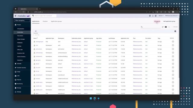Open actions menu for the frontend deployment row
The height and width of the screenshot is (108, 193).
(x=173, y=79)
